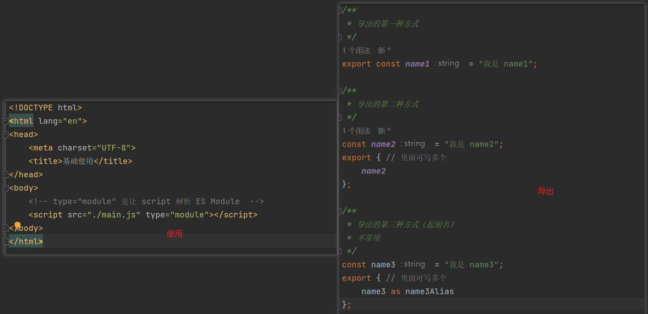Click fold end marker beside </html>
Screen dimensions: 648x314
coord(6,241)
